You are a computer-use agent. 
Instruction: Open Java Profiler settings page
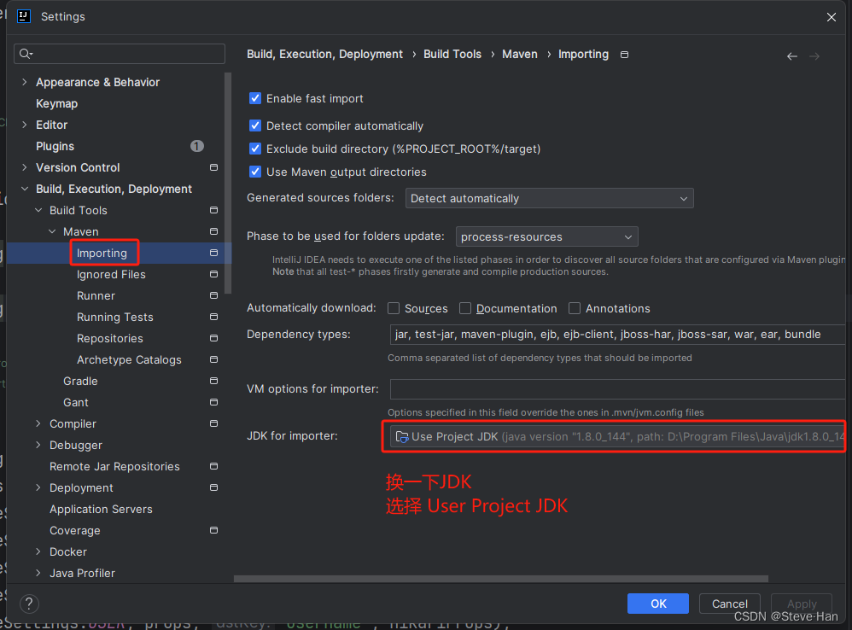click(x=82, y=573)
